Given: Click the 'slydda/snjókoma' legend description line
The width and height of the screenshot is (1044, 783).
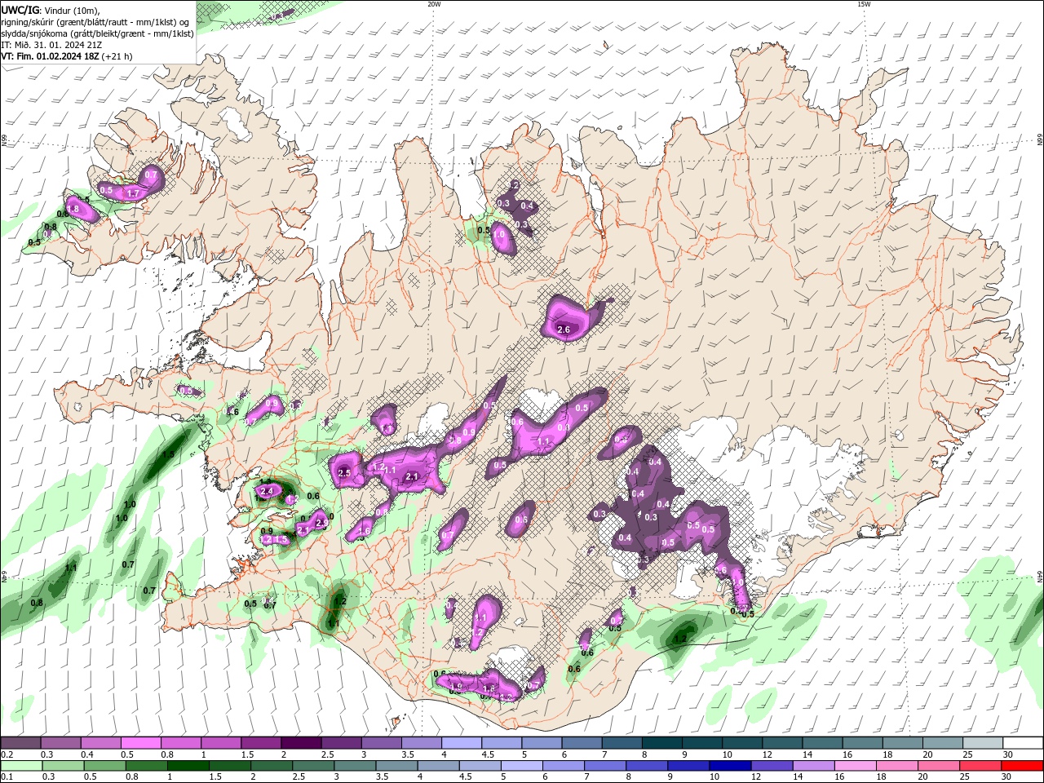Looking at the screenshot, I should point(98,33).
